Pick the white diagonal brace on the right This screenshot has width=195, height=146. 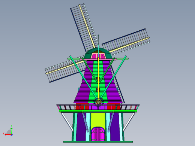[129, 122]
